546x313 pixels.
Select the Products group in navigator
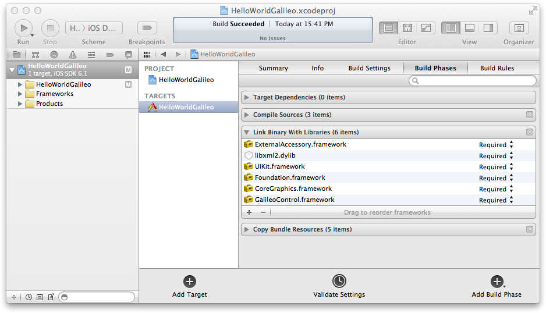point(49,104)
